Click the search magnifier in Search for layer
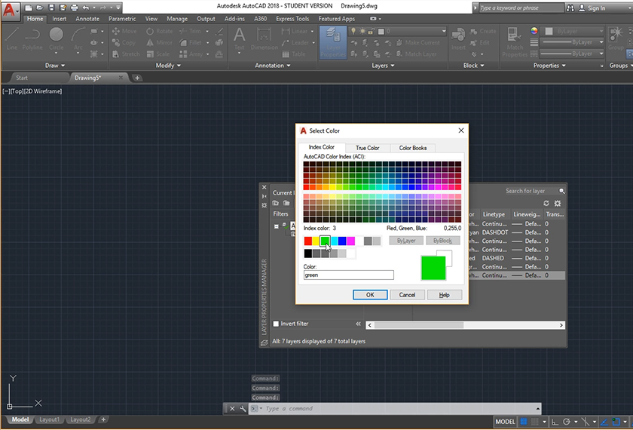The image size is (633, 430). click(562, 192)
